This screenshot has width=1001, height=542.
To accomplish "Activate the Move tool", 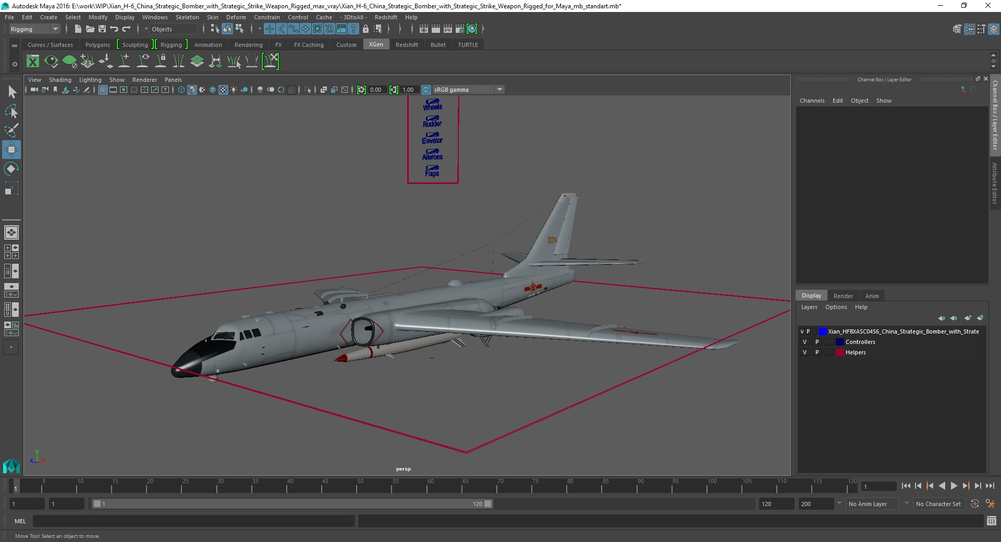I will 11,150.
